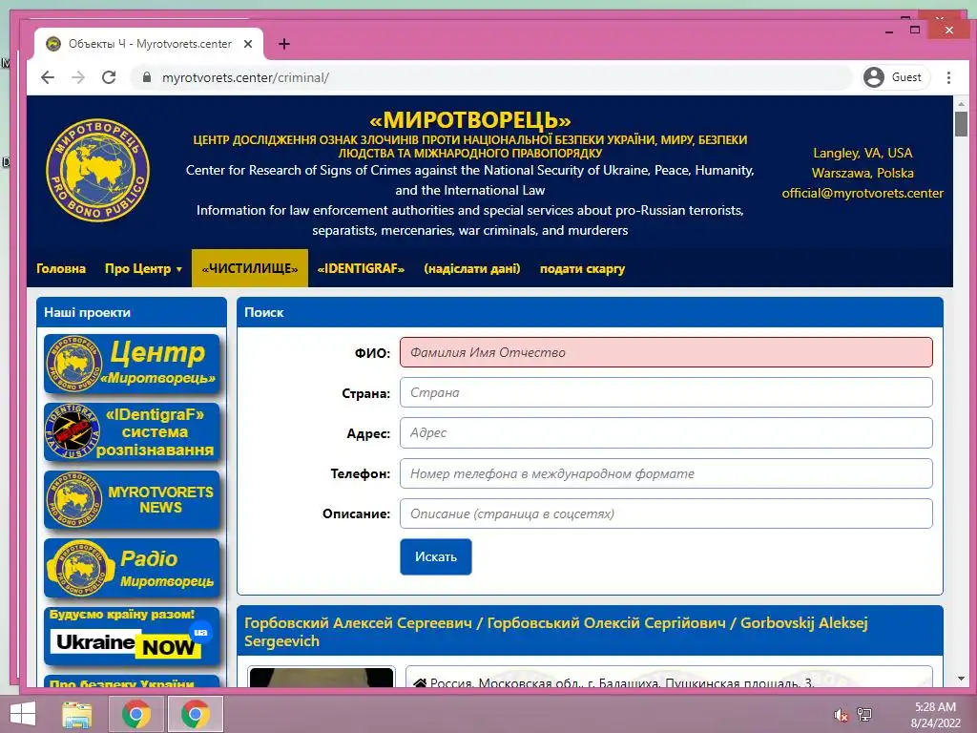Viewport: 977px width, 733px height.
Task: Switch to the first Chrome taskbar icon
Action: 136,714
